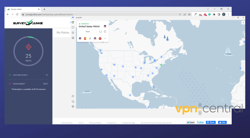Connect to Spain flag quick connection
This screenshot has width=250, height=138.
(85, 38)
